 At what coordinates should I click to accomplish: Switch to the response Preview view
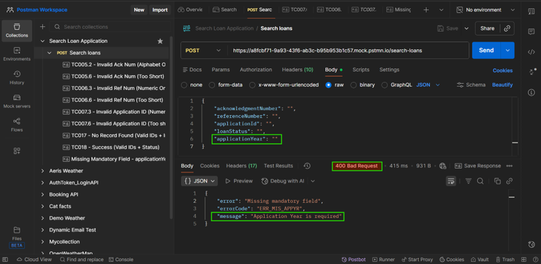(x=239, y=181)
